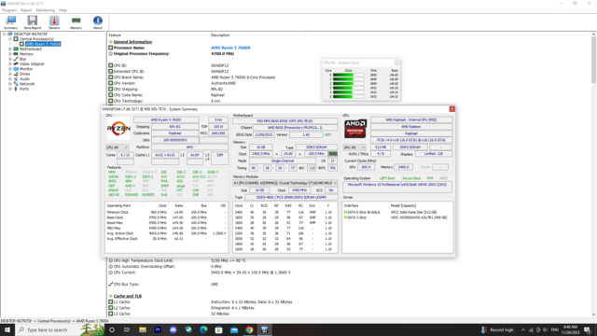Select the Monitor tree node
Viewport: 597px width, 336px height.
26,69
